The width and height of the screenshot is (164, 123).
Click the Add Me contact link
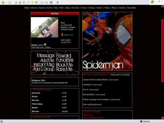[x=47, y=60]
